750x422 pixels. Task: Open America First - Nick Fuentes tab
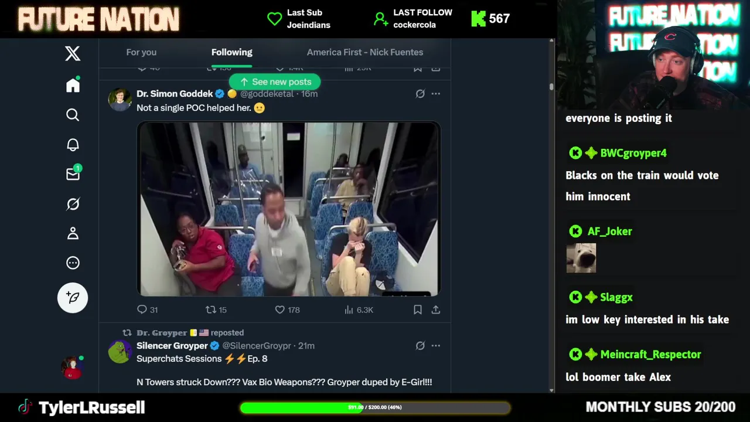(x=365, y=52)
